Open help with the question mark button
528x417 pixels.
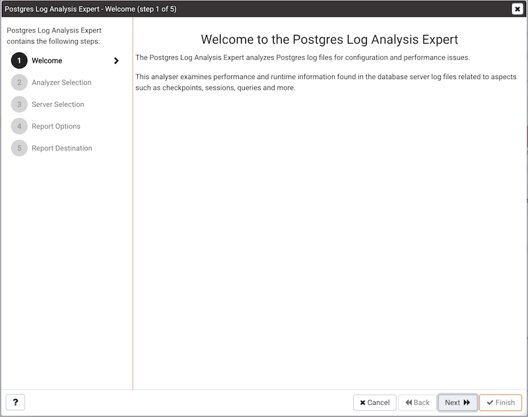tap(15, 402)
